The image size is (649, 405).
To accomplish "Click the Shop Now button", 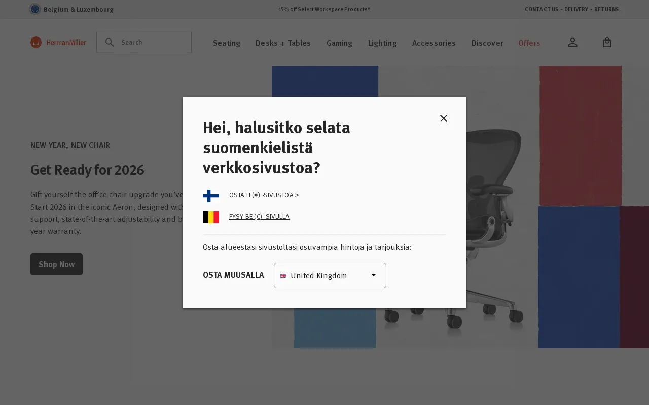I will pos(56,264).
